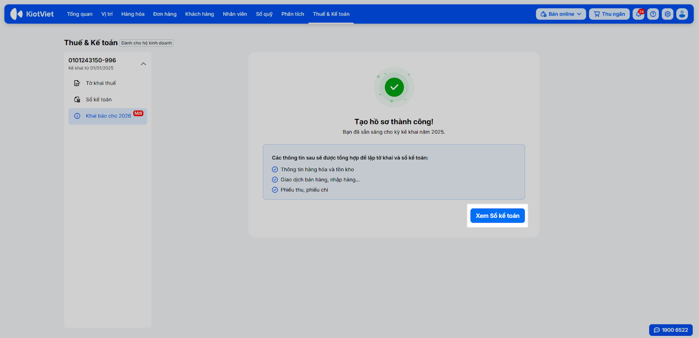Open the notifications bell icon
Image resolution: width=699 pixels, height=338 pixels.
pos(638,14)
